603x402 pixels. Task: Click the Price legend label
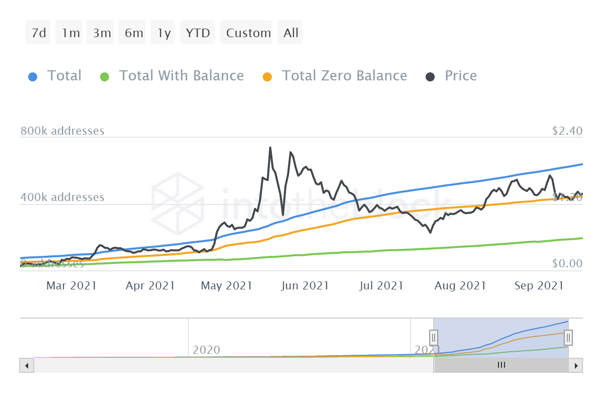point(460,76)
